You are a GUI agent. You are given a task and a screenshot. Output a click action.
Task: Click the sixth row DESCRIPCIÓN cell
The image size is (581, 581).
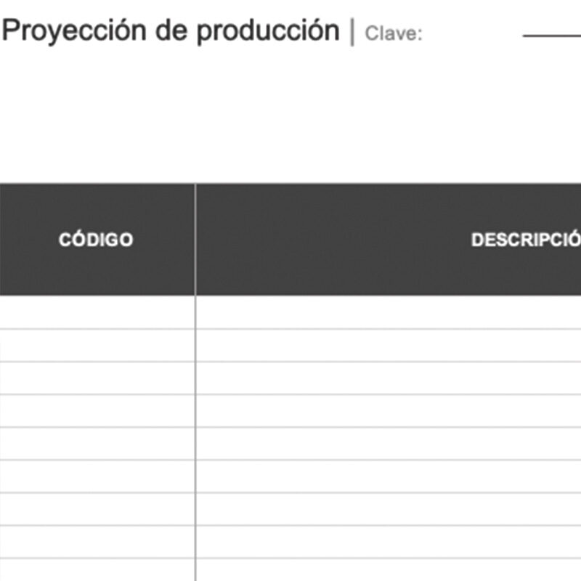tap(389, 476)
